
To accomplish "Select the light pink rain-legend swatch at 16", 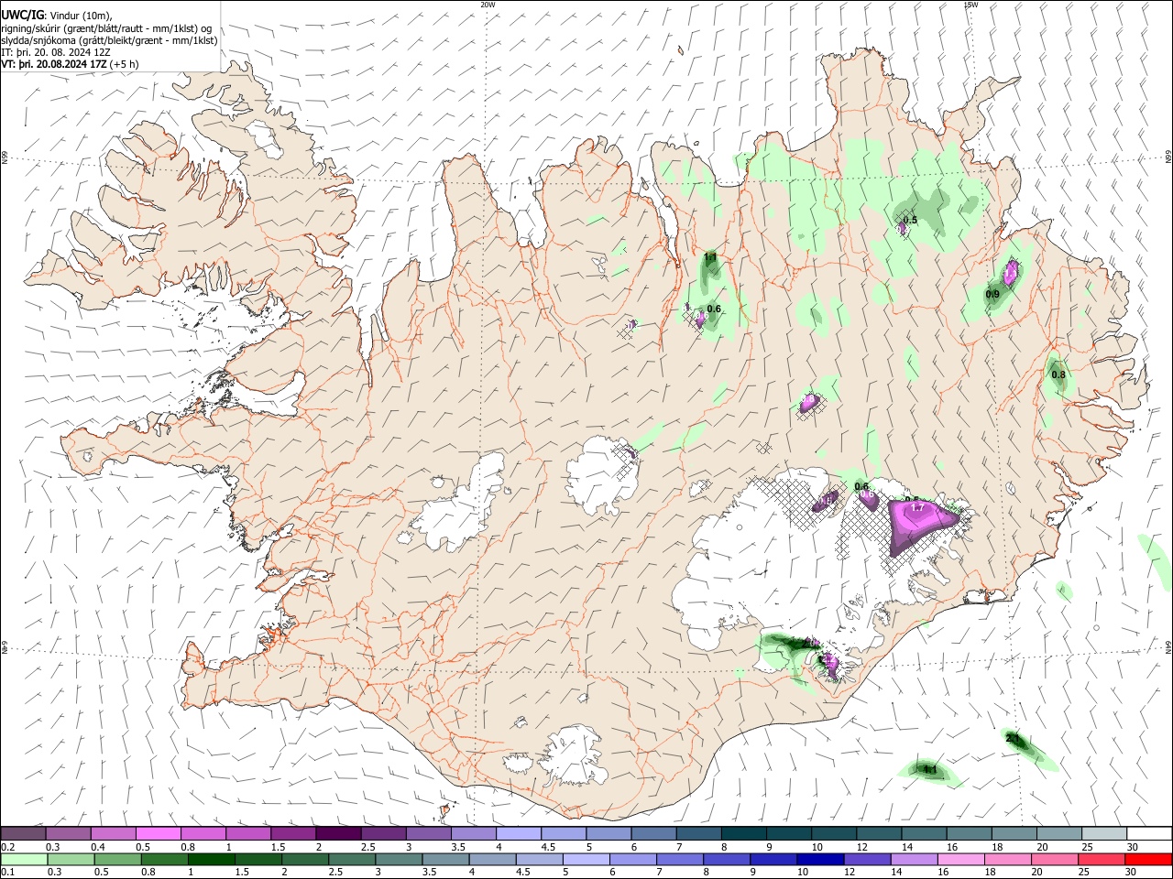I will point(960,859).
